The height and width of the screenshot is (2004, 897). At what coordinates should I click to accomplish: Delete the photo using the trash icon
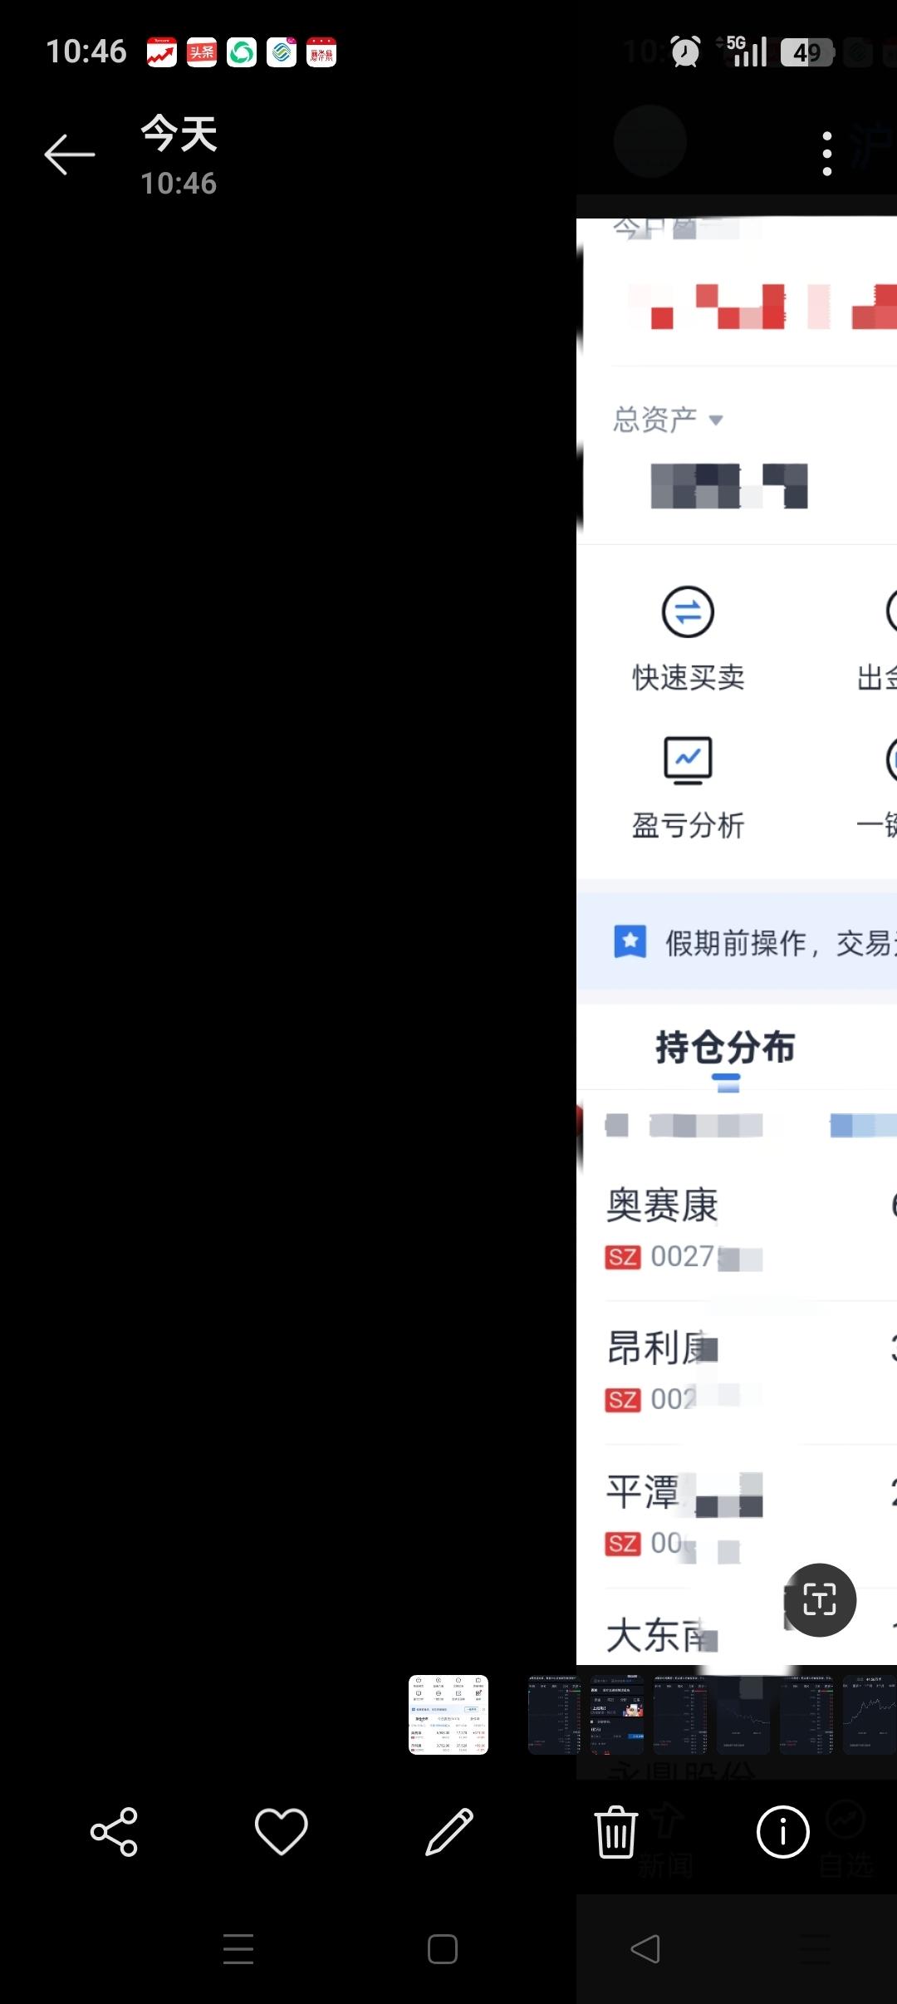(x=616, y=1832)
